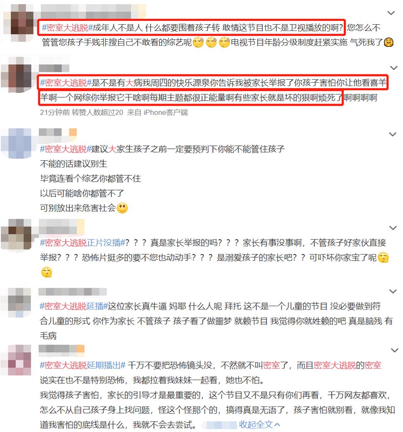Open chevron menu on third post
The height and width of the screenshot is (432, 403).
(392, 134)
